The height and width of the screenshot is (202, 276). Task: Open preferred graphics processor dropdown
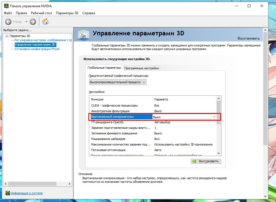pyautogui.click(x=118, y=82)
